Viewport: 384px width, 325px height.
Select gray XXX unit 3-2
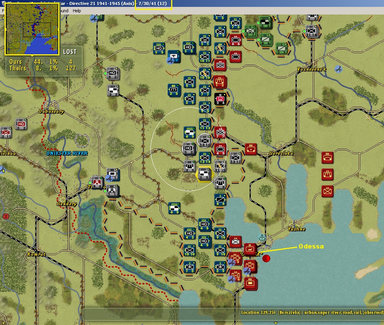(113, 90)
